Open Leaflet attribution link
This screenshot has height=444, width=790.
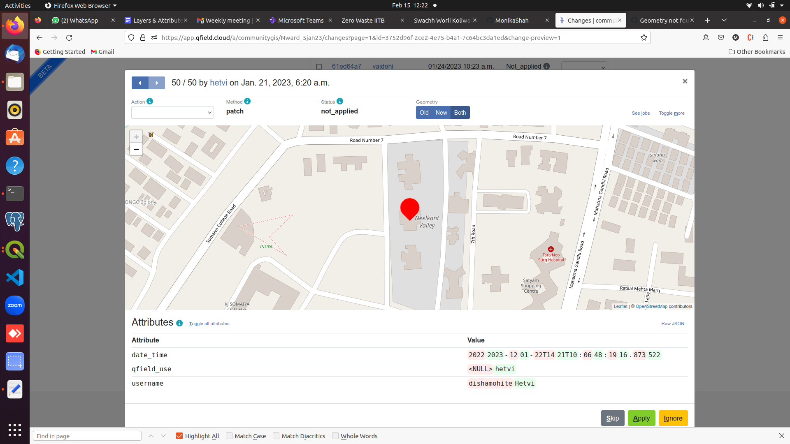coord(620,306)
